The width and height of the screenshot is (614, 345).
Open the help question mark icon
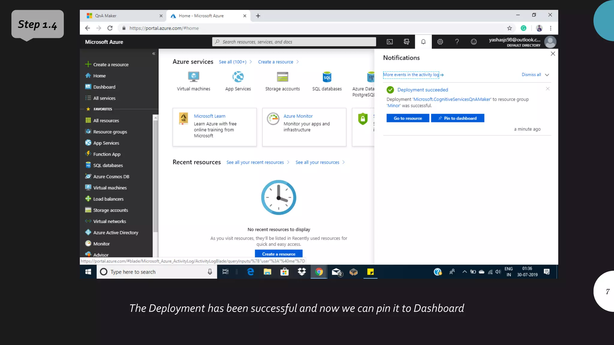(457, 42)
